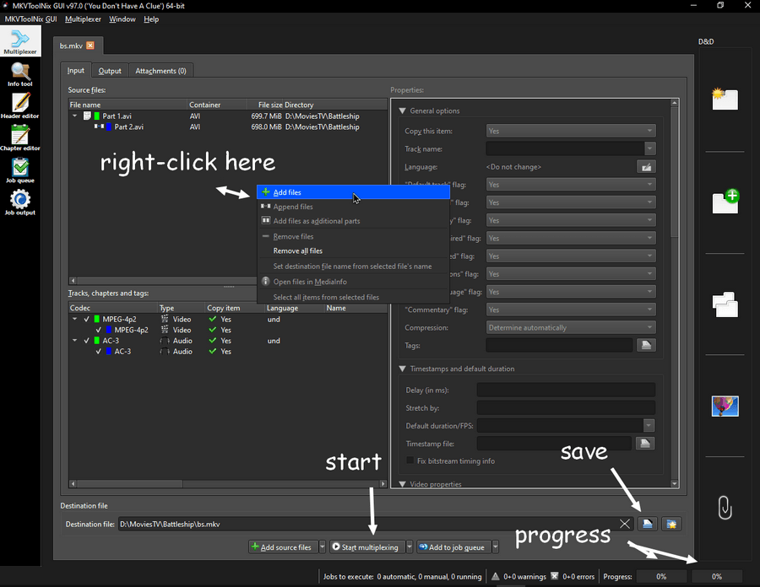Viewport: 760px width, 587px height.
Task: Clear the destination file field
Action: [x=625, y=524]
